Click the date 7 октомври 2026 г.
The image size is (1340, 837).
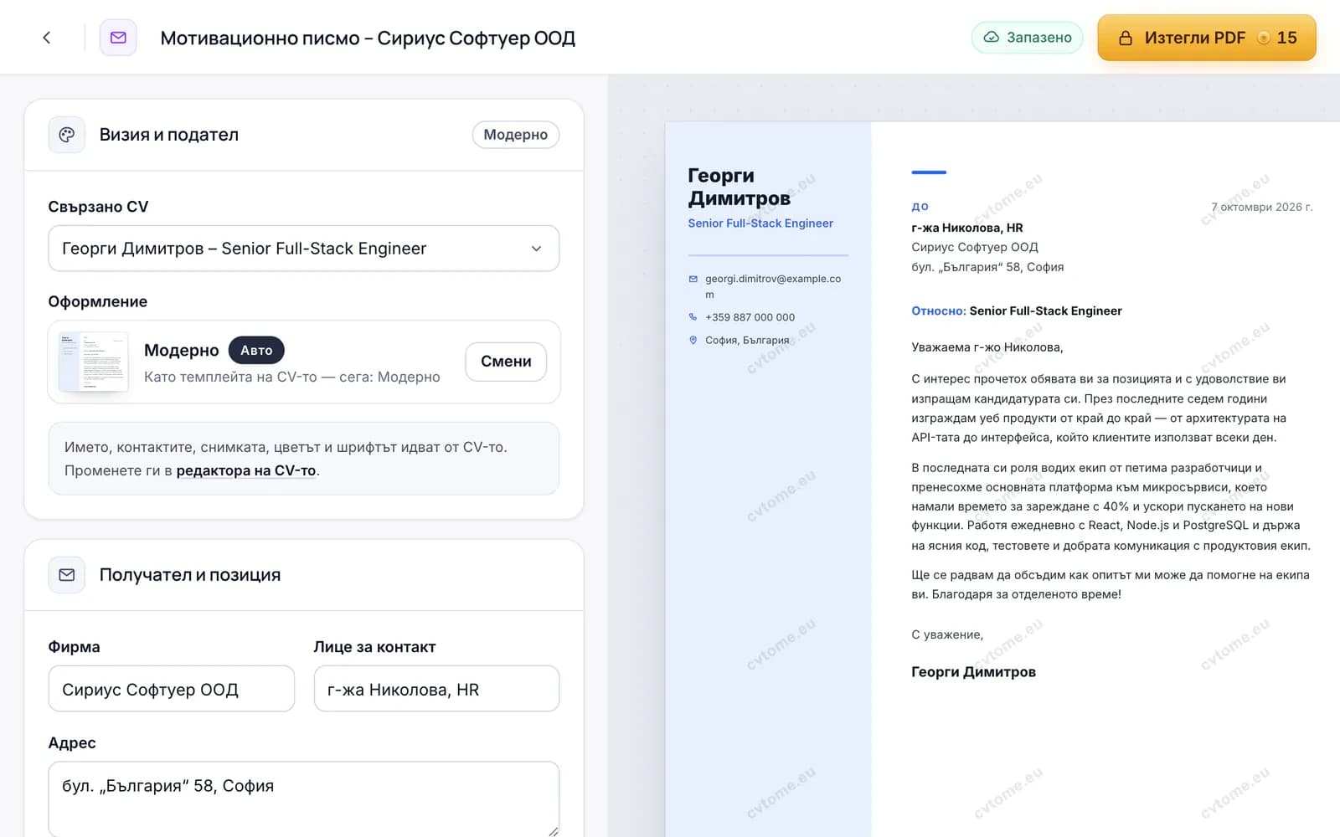pyautogui.click(x=1262, y=207)
